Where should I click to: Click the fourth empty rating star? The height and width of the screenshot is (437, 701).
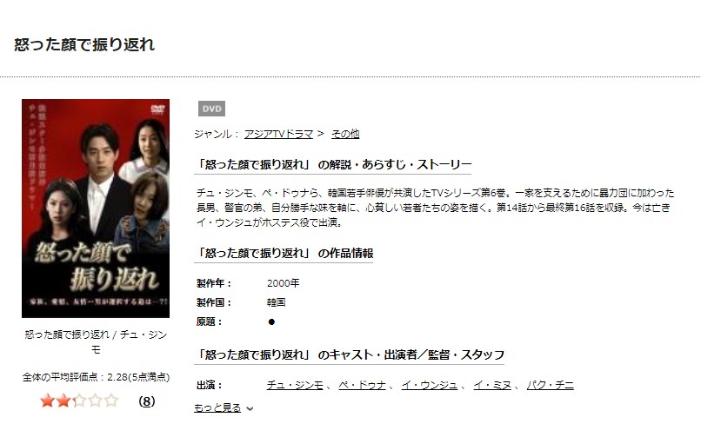[x=95, y=401]
